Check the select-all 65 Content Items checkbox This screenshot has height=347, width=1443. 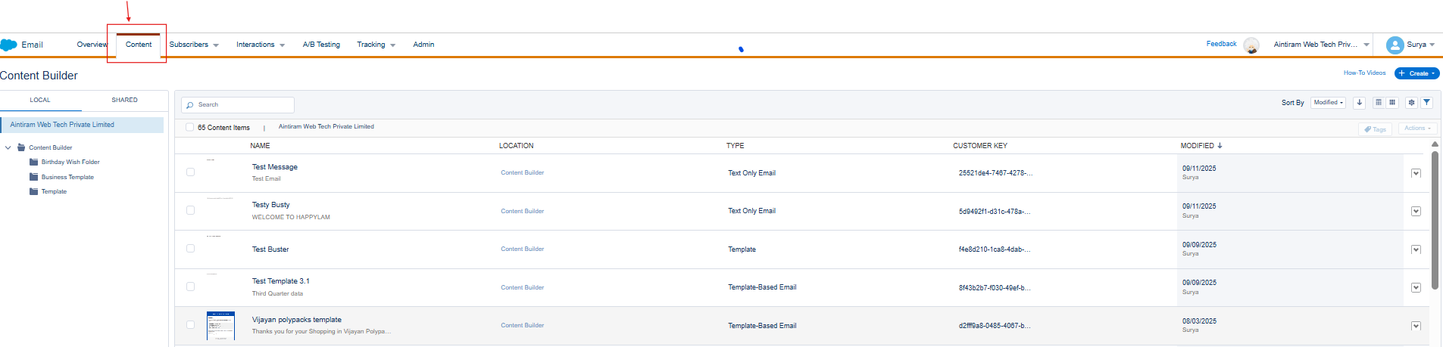point(190,127)
